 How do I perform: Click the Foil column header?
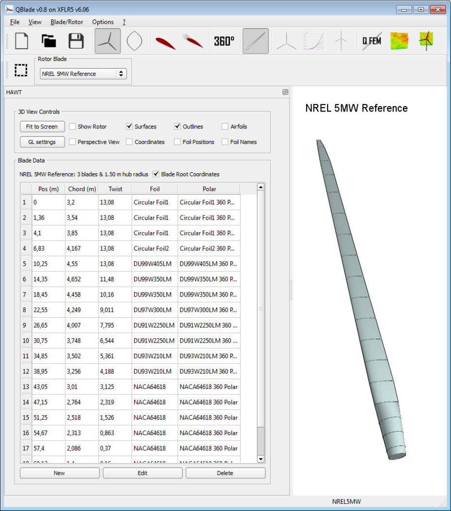[155, 189]
